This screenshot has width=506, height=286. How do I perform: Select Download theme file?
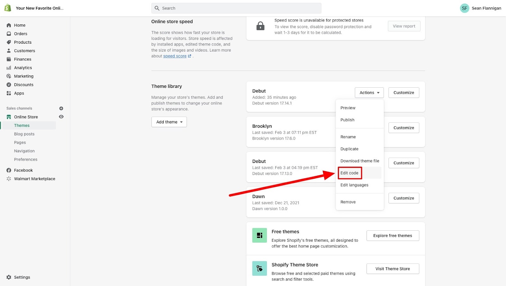[360, 161]
